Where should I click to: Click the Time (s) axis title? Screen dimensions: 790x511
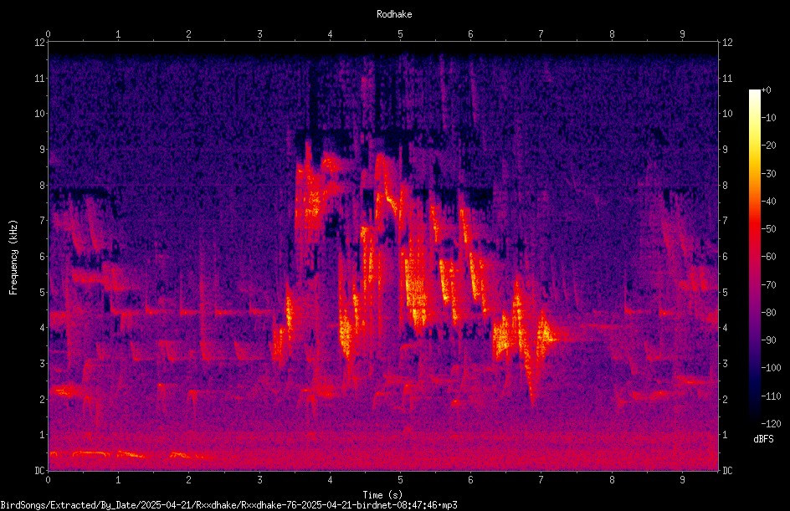pyautogui.click(x=382, y=495)
